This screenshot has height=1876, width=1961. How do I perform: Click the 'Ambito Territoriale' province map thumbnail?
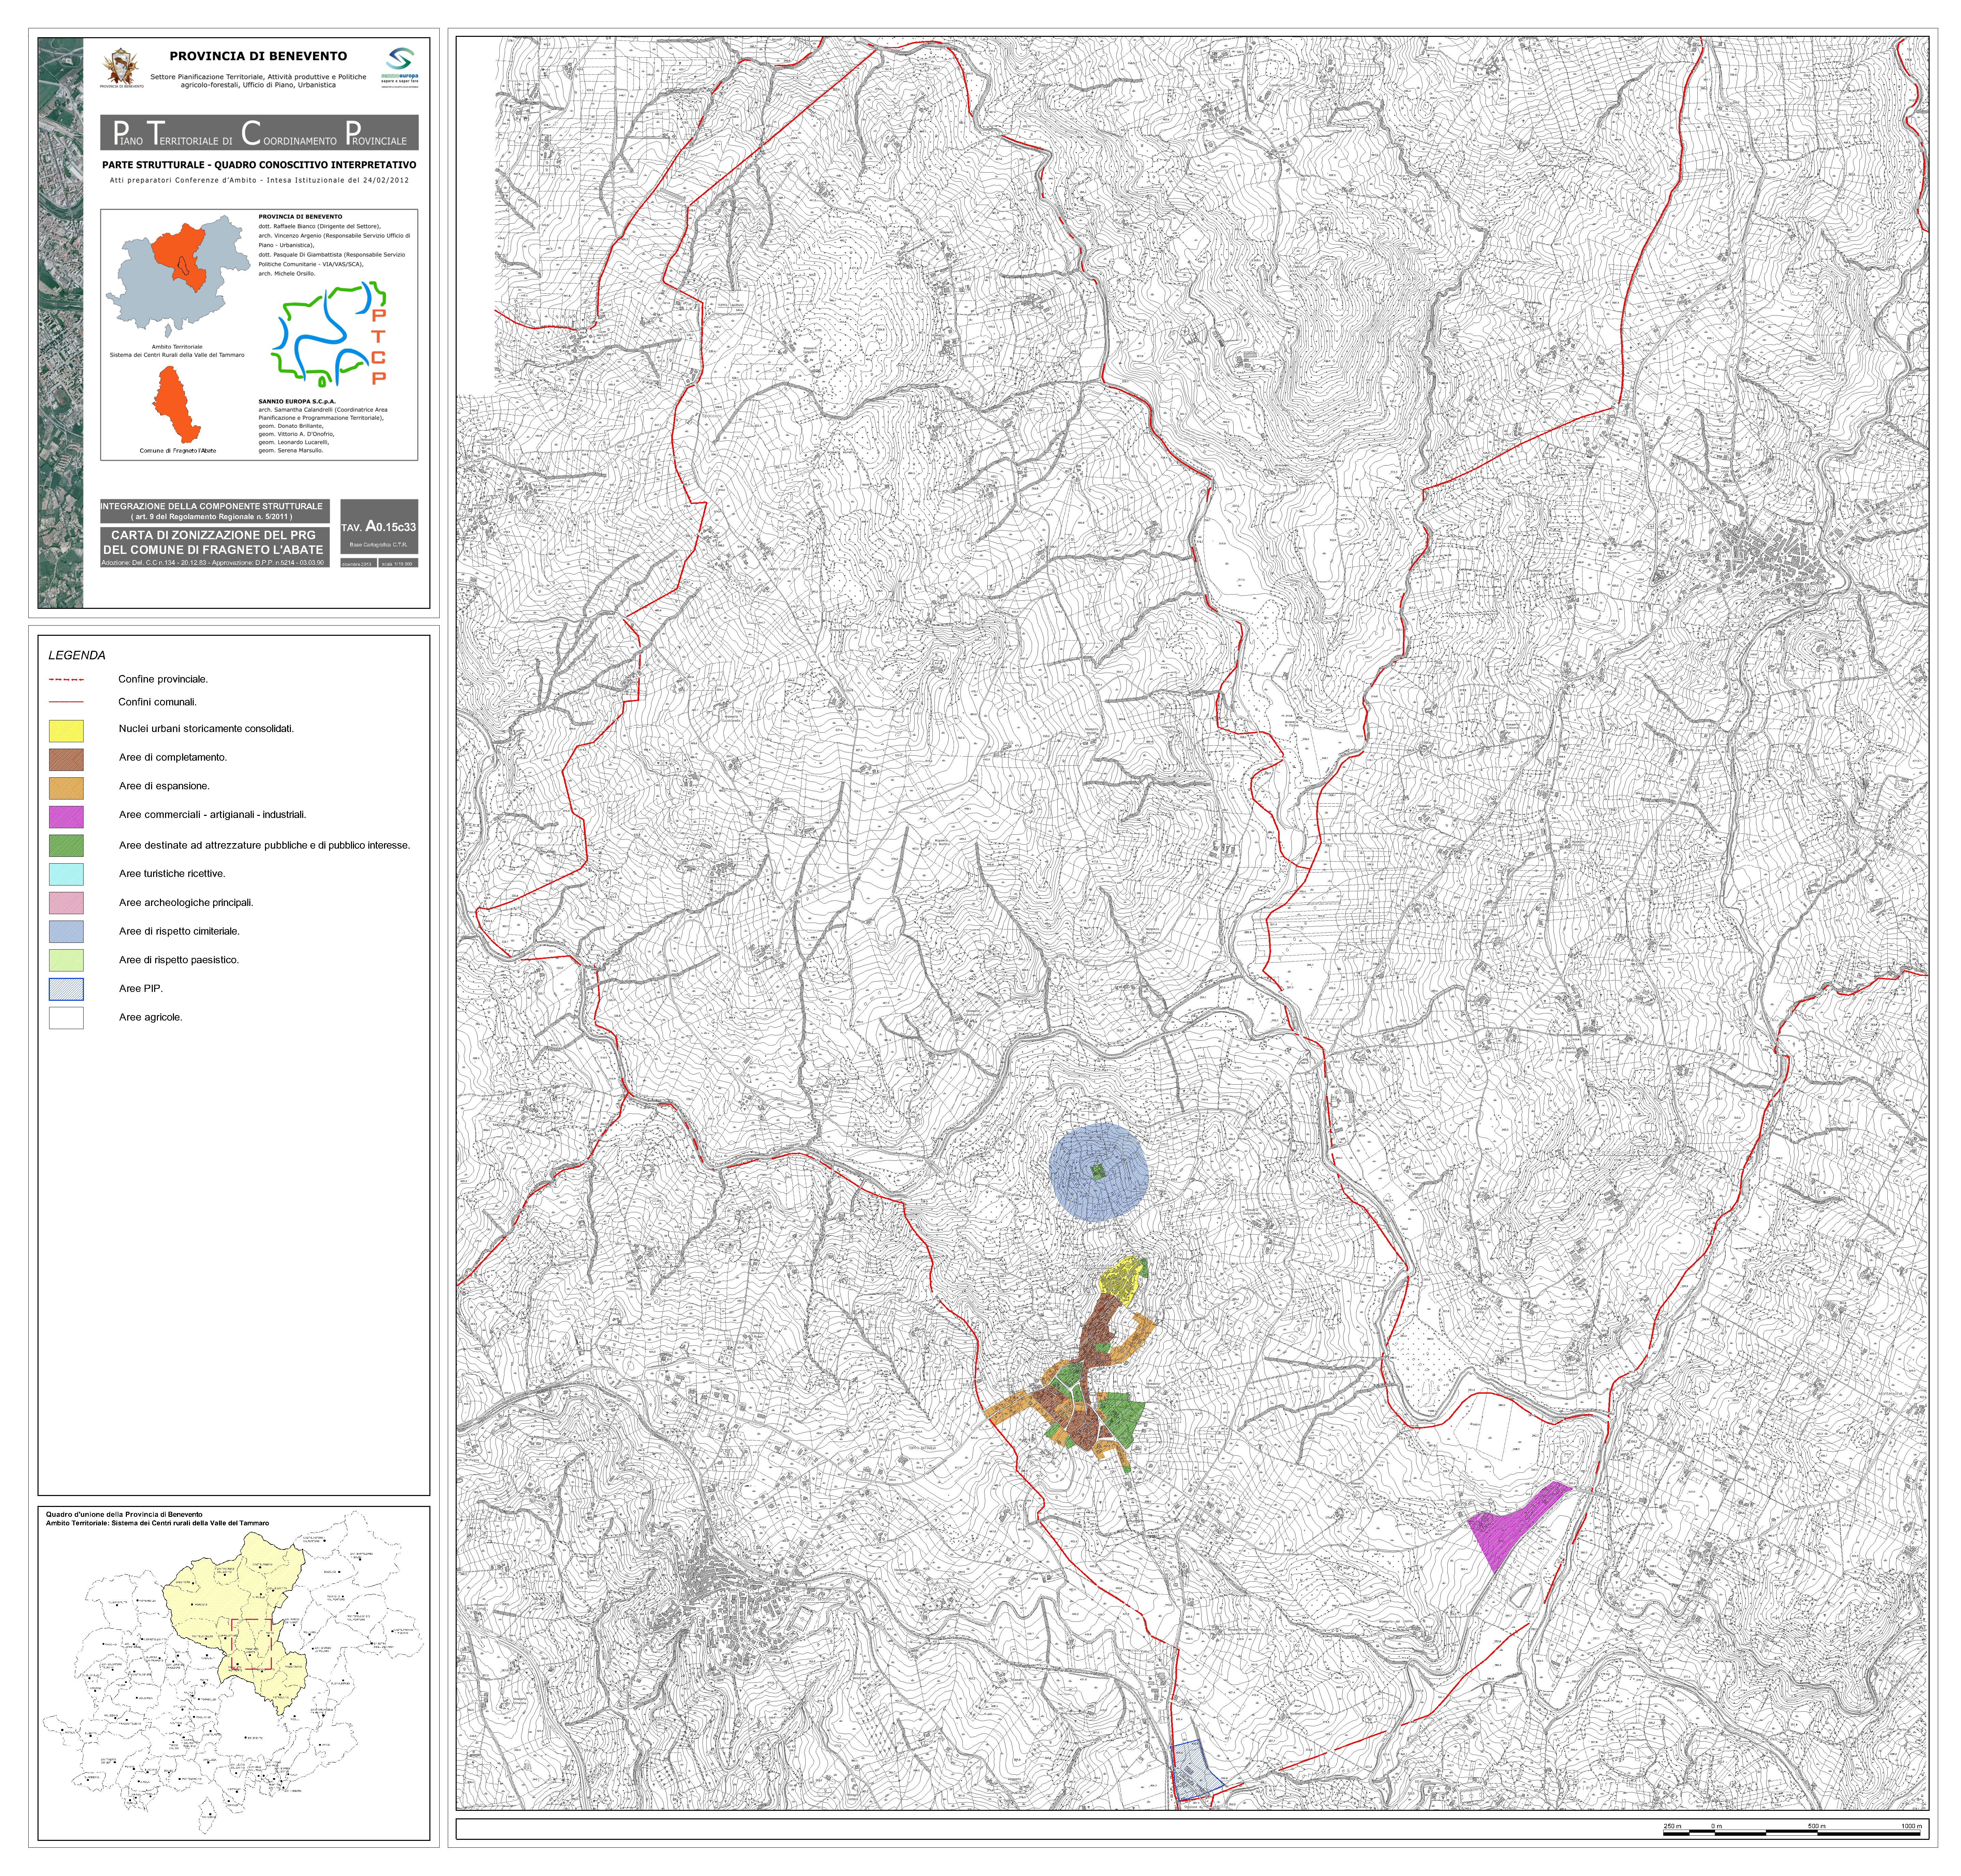point(178,276)
